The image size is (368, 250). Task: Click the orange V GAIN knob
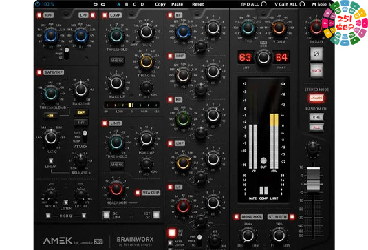point(279,28)
